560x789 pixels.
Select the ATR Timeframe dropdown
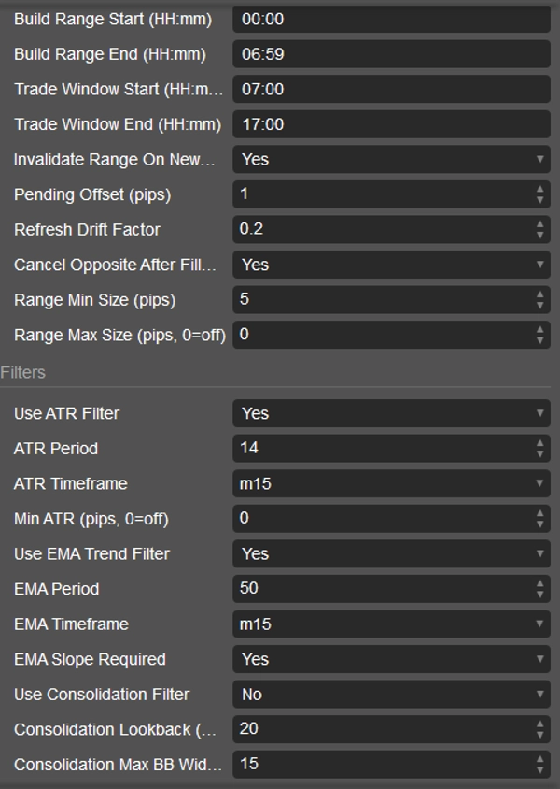tap(390, 483)
